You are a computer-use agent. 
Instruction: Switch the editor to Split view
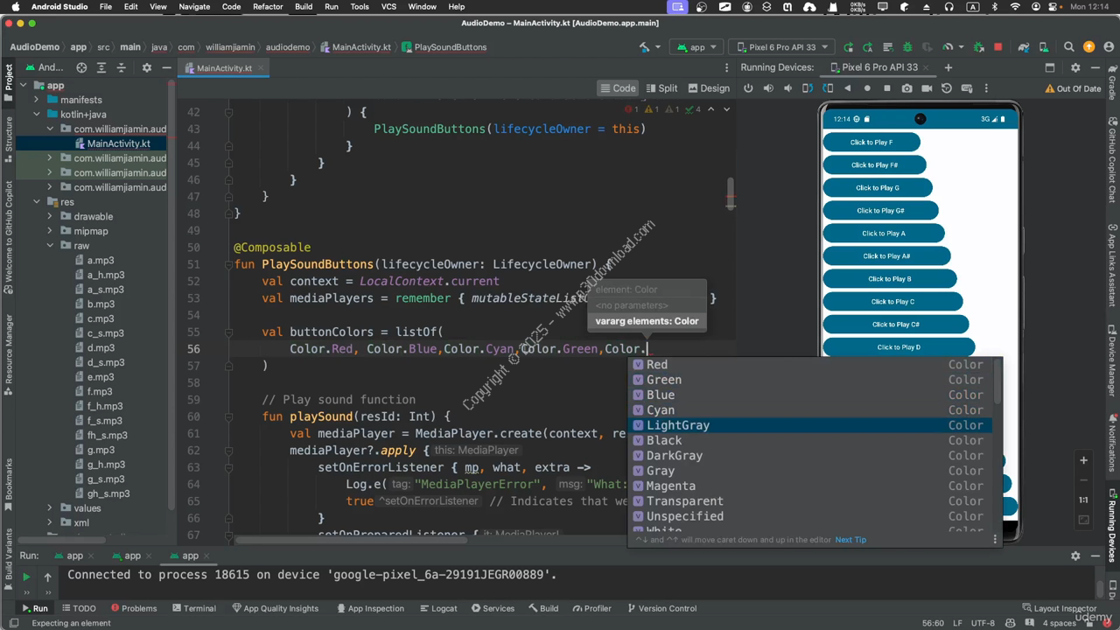(x=662, y=88)
